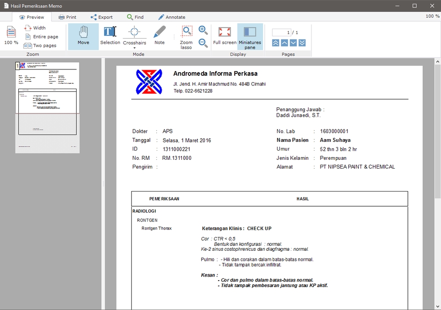Open the Find tab
This screenshot has height=310, width=441.
pos(135,17)
